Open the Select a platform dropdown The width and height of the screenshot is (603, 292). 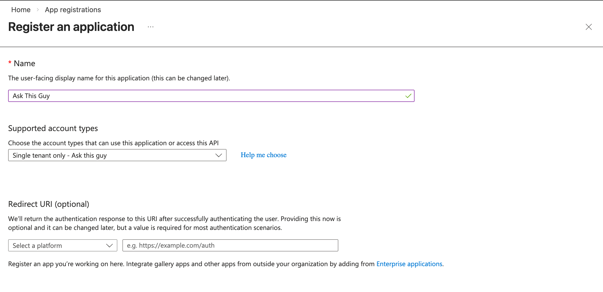[62, 245]
